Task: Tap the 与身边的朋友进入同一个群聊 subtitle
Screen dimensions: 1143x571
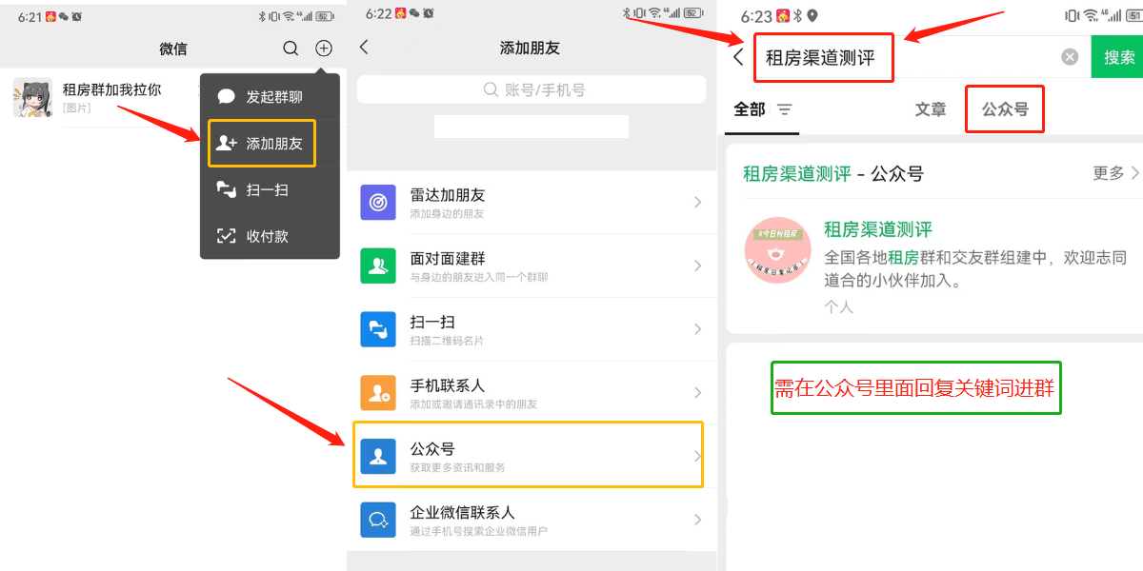Action: [x=479, y=278]
